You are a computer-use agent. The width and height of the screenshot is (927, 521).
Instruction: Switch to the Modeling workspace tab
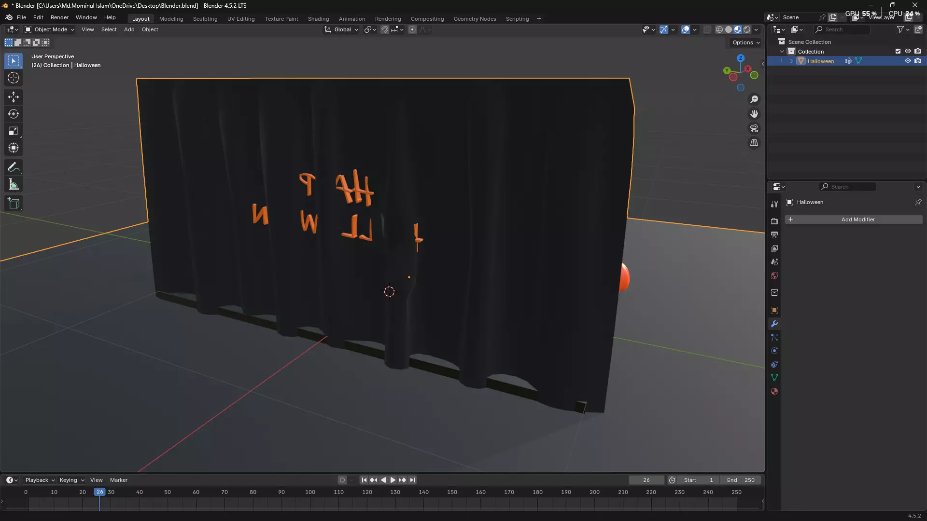[x=171, y=19]
